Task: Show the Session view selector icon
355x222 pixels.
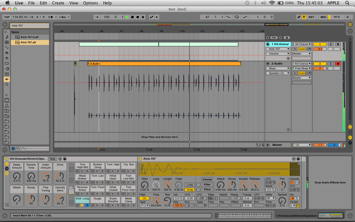Action: (350, 31)
